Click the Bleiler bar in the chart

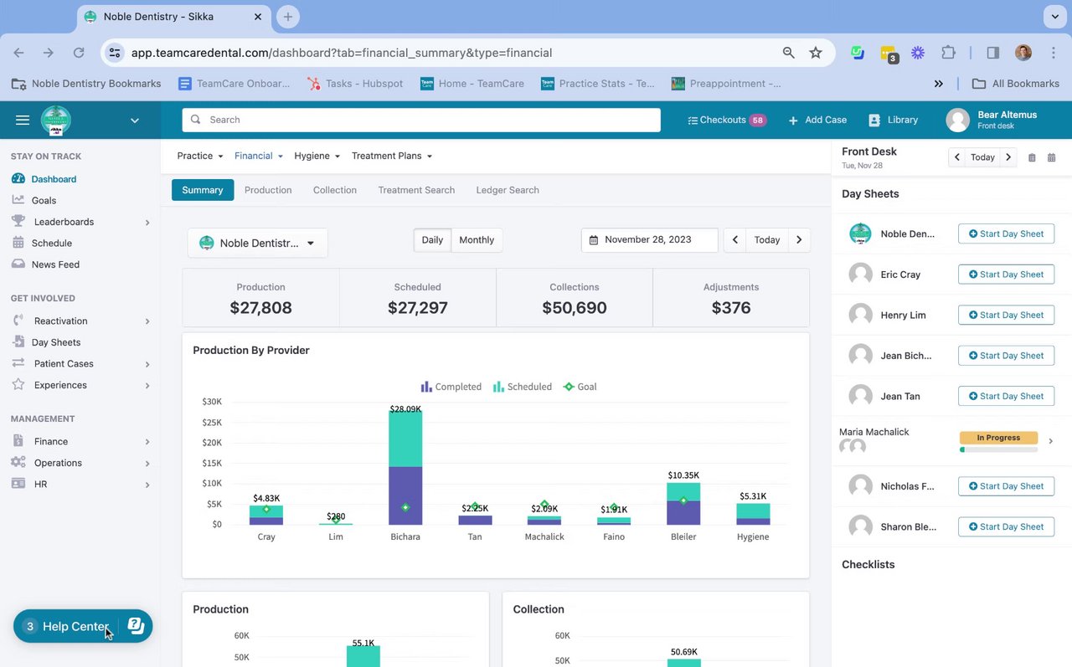pos(683,503)
